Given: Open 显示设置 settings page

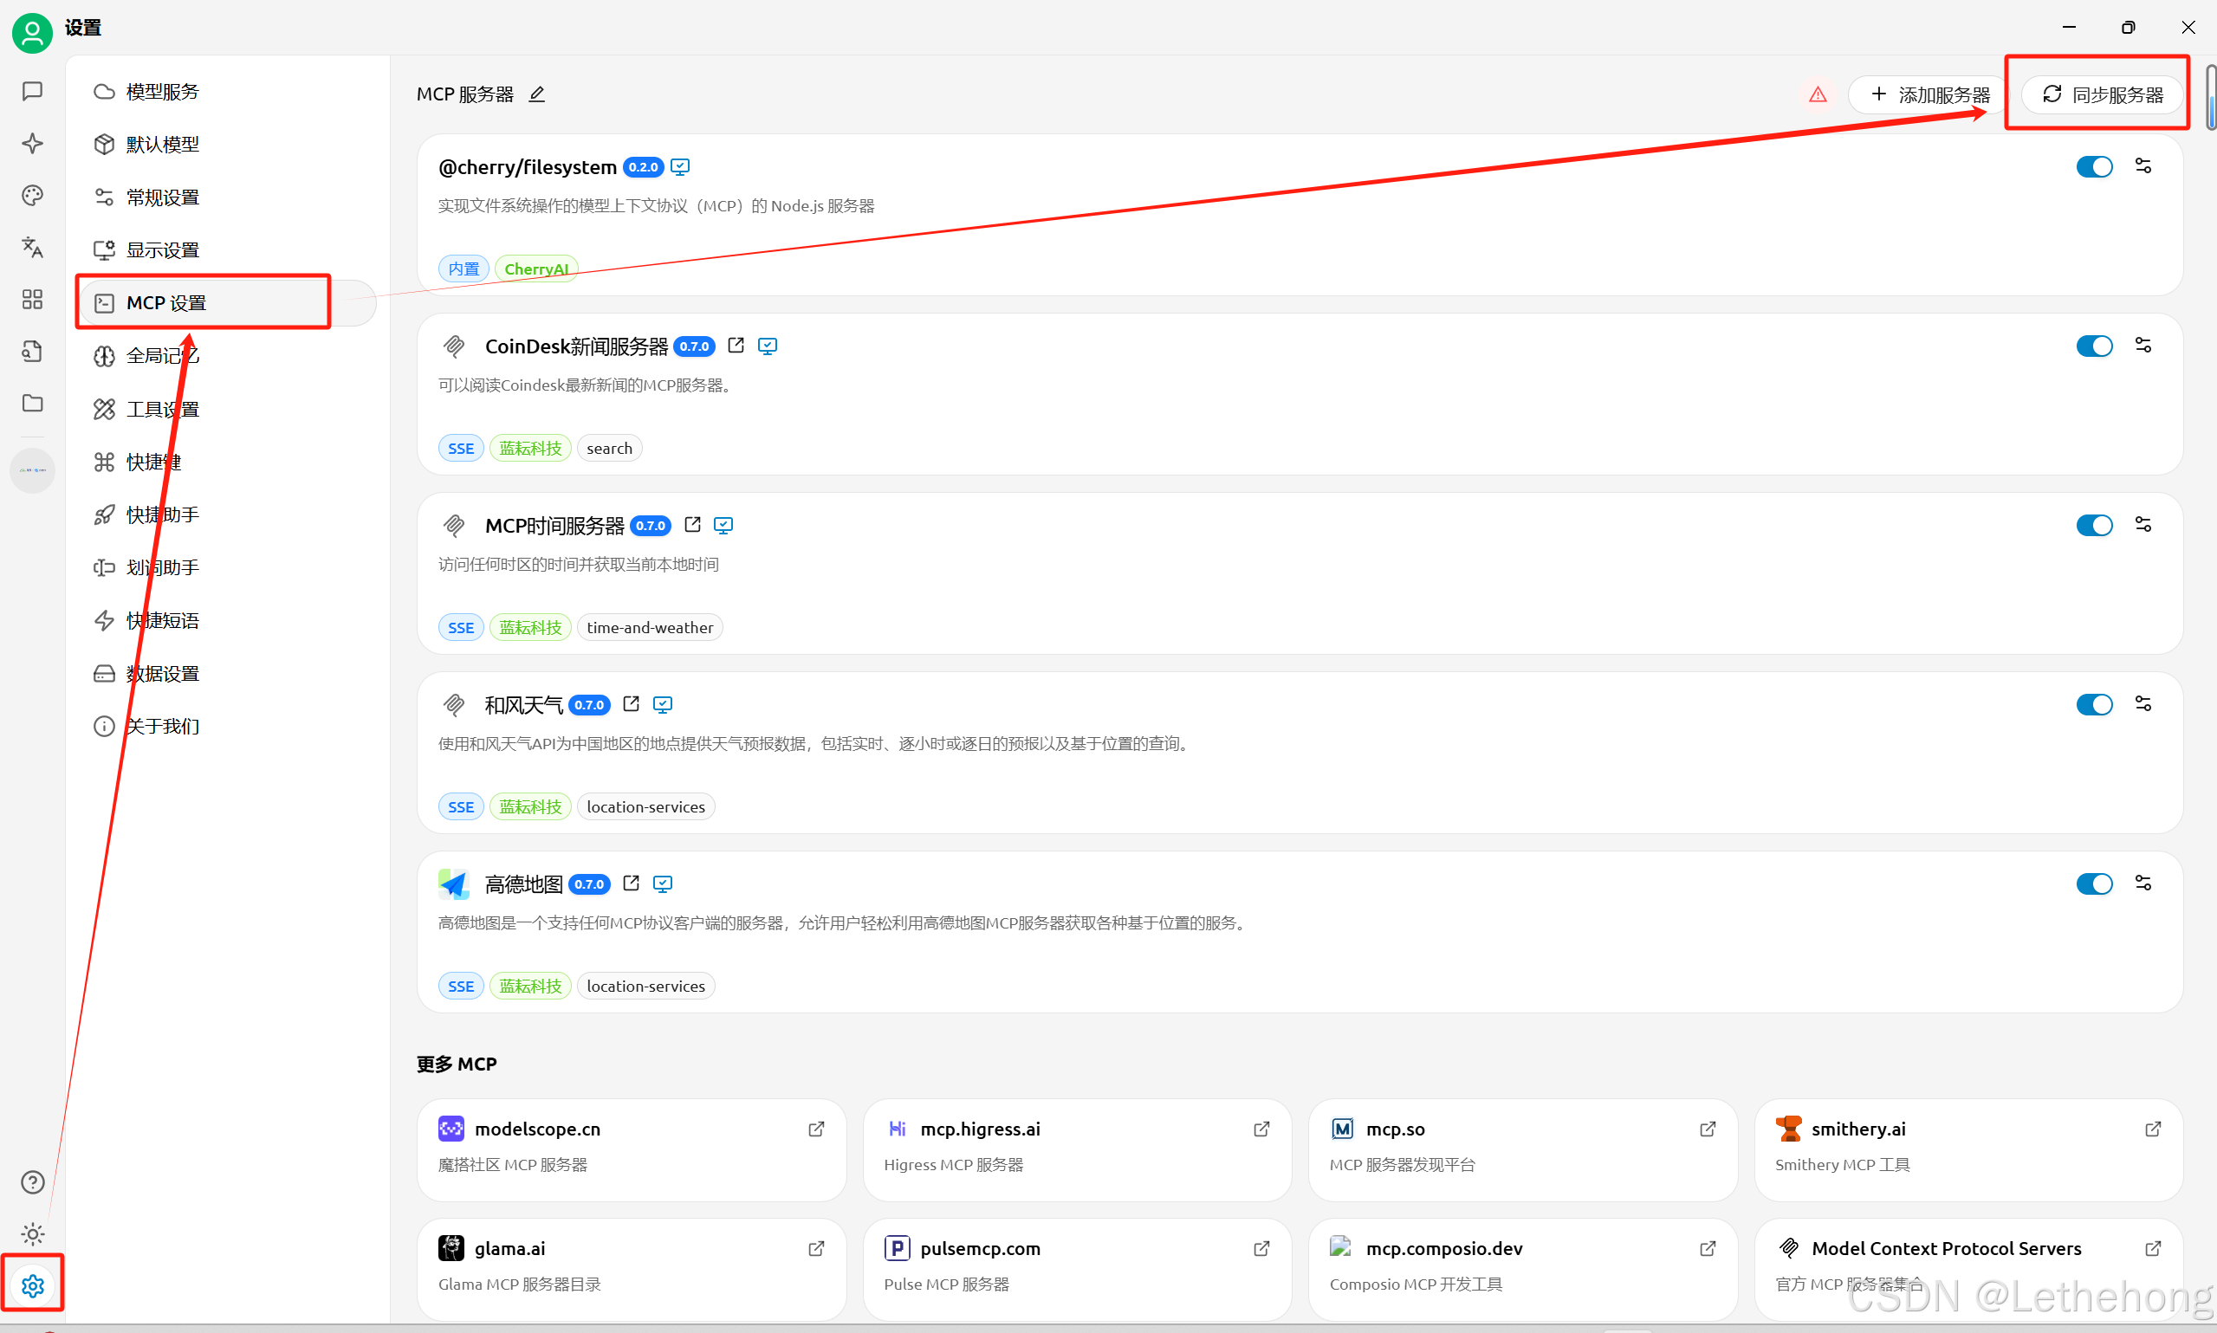Looking at the screenshot, I should pos(227,250).
